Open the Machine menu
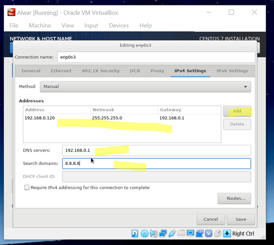 click(x=40, y=26)
